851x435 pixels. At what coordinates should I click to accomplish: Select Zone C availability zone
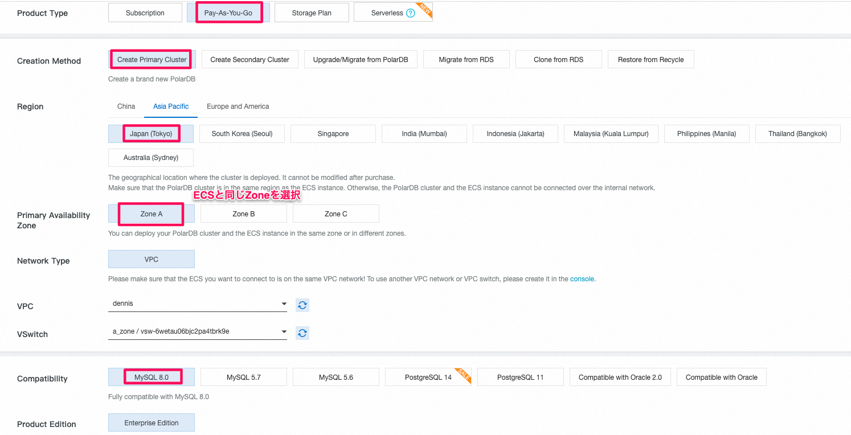336,214
